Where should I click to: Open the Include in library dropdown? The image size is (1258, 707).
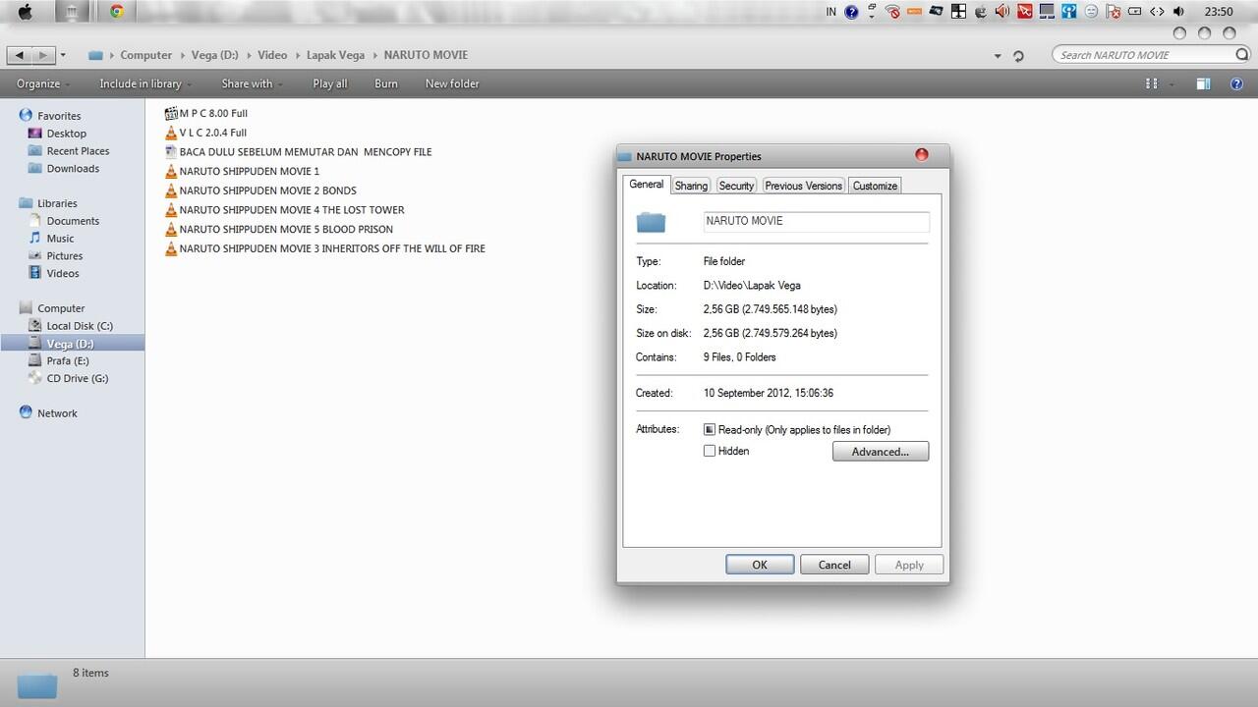pos(145,83)
